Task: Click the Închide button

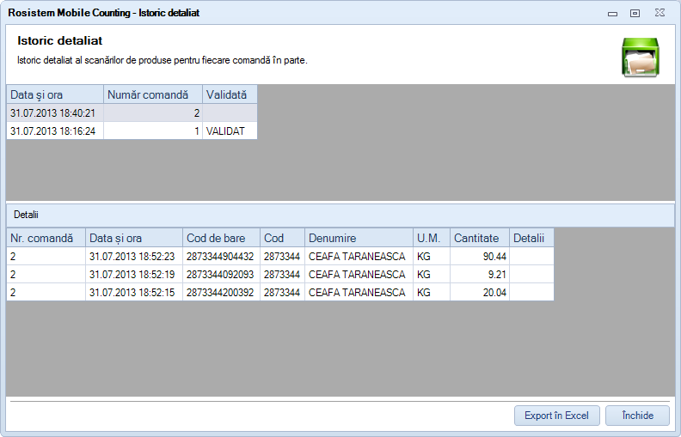Action: pyautogui.click(x=636, y=416)
